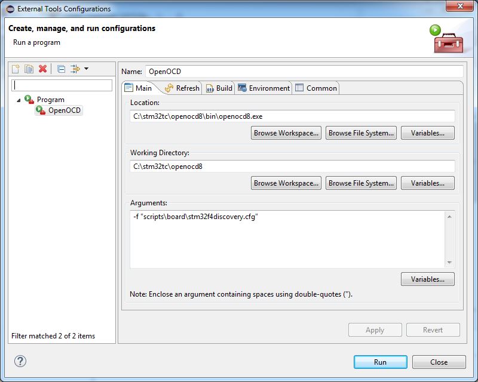478x382 pixels.
Task: Switch to the Common tab
Action: [x=316, y=88]
